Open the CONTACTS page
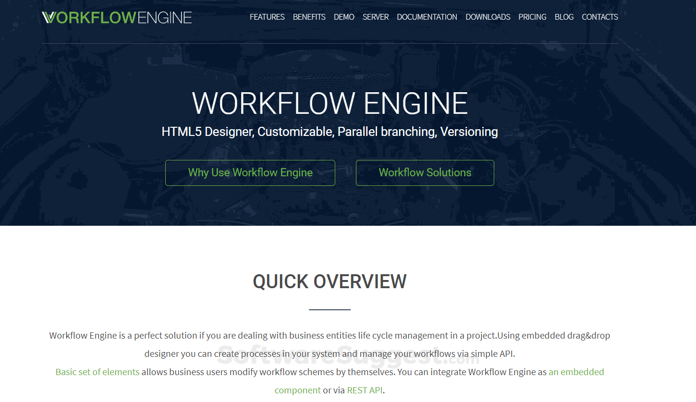Image resolution: width=696 pixels, height=402 pixels. pos(599,17)
